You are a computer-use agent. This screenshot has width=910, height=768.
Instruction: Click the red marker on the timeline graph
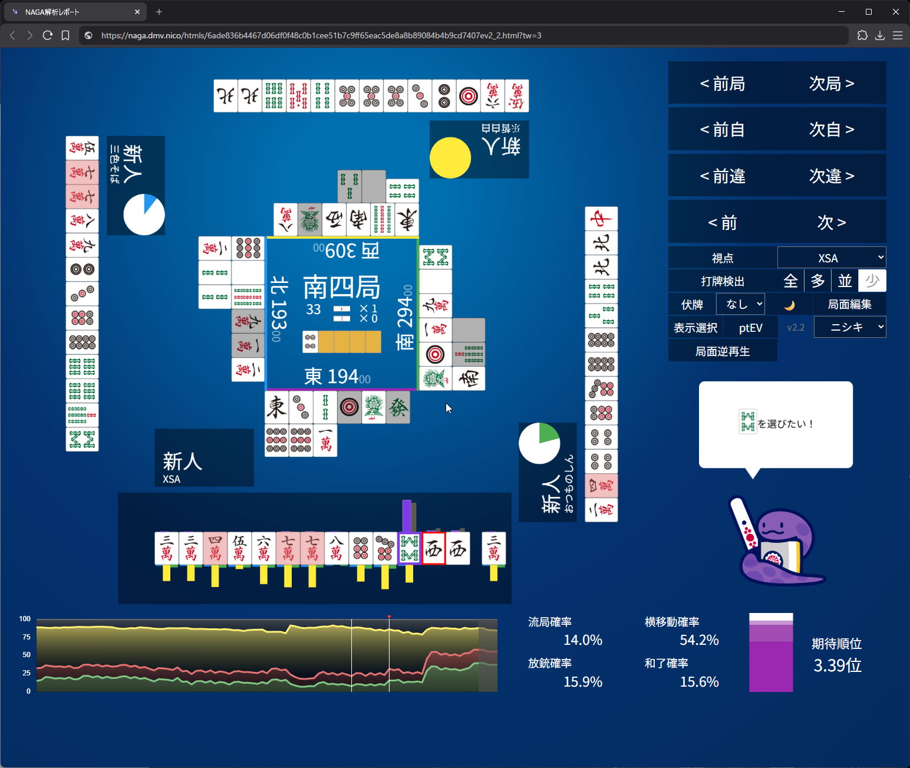point(389,617)
